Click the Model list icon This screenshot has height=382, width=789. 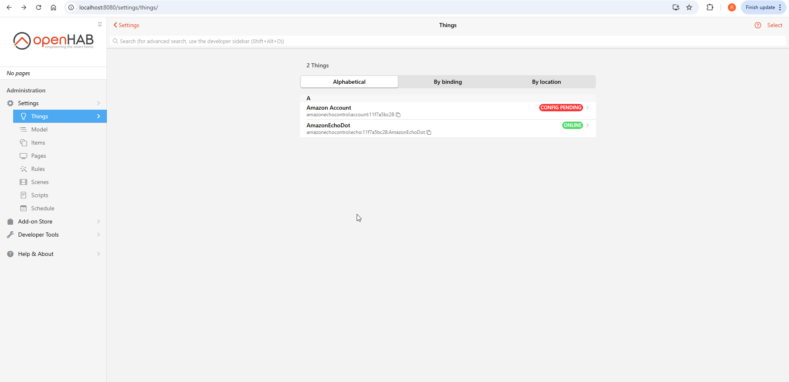coord(23,129)
